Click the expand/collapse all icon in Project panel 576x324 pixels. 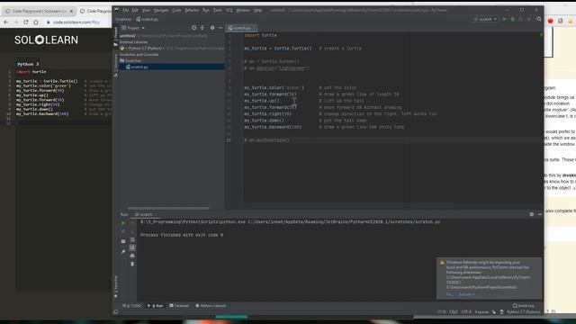pos(202,28)
